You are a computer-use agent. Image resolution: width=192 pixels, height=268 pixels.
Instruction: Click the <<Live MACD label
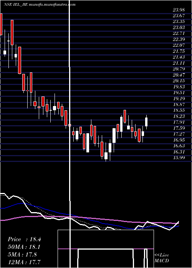click(x=162, y=258)
